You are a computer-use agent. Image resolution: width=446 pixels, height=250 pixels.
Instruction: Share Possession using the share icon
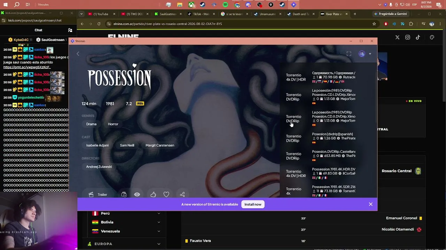[x=182, y=194]
